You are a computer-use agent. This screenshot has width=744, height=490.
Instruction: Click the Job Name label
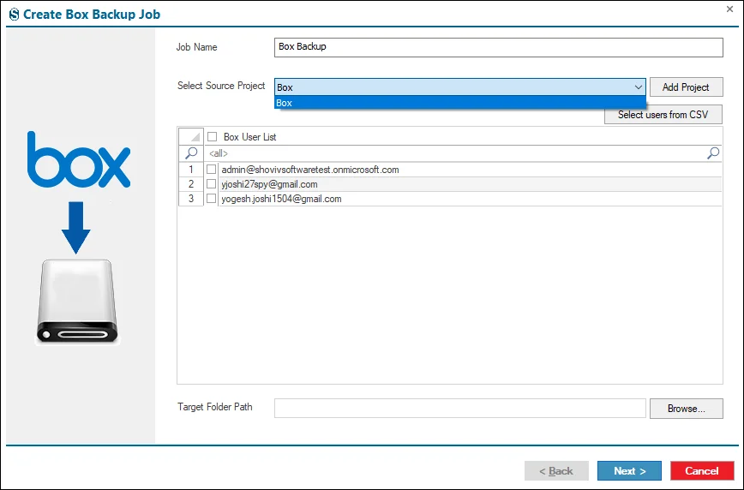[197, 47]
